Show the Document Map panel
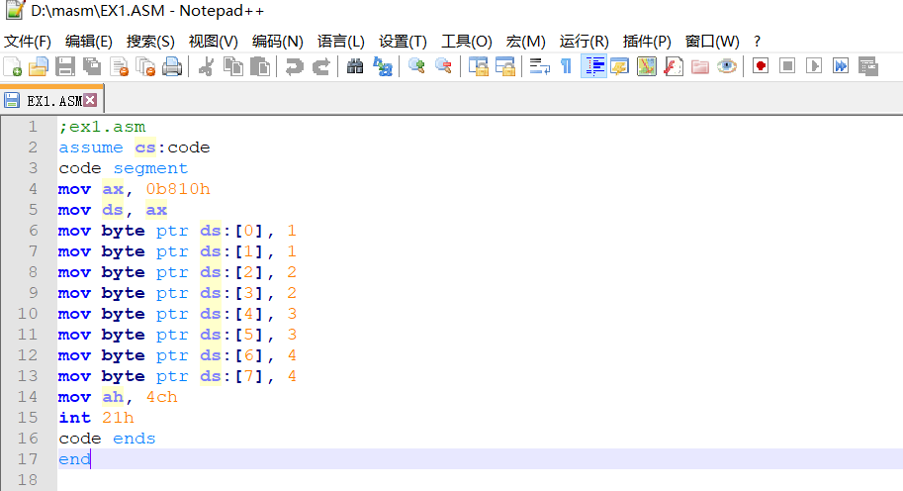The width and height of the screenshot is (903, 491). tap(646, 67)
